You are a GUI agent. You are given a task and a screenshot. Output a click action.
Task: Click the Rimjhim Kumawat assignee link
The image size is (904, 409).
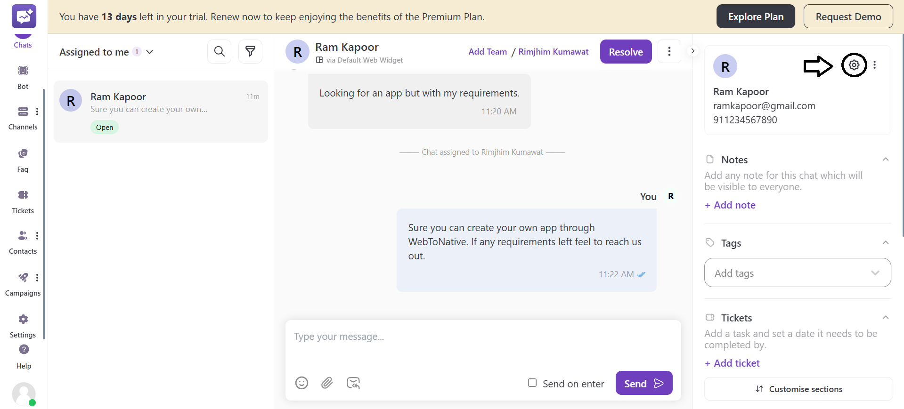tap(554, 52)
